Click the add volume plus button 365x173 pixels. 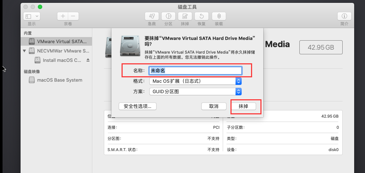tap(63, 16)
